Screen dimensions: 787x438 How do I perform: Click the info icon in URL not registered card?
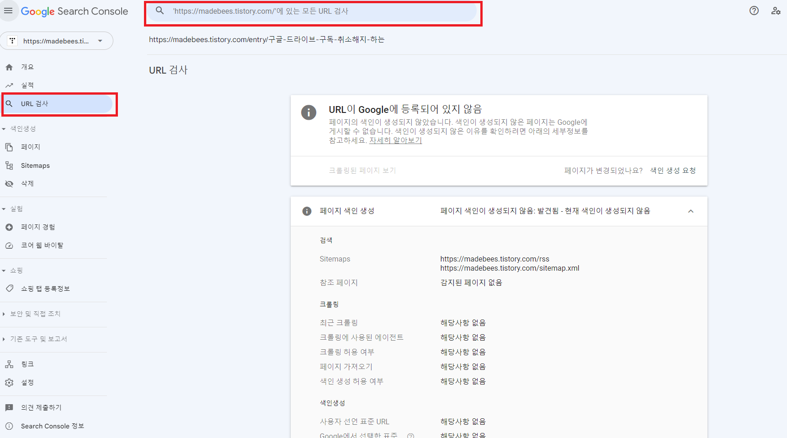308,112
